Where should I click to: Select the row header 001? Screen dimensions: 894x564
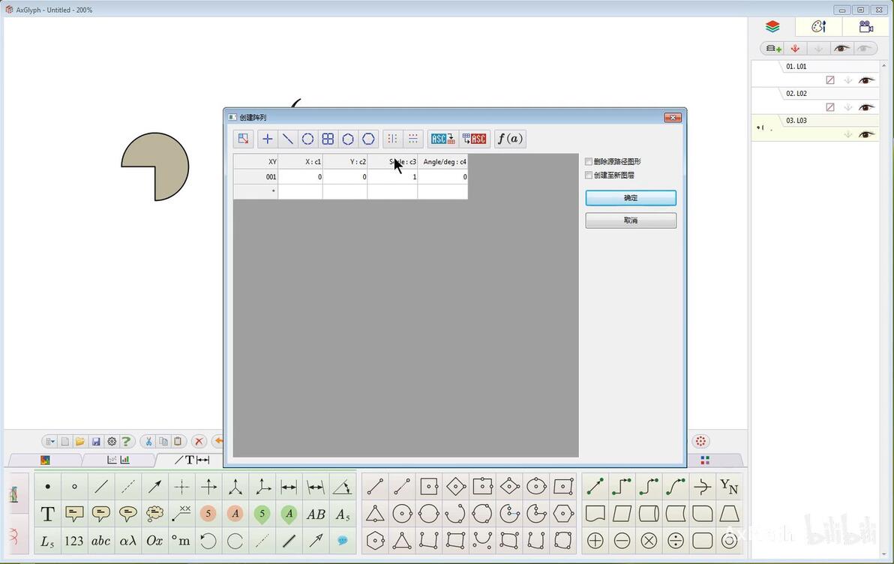[x=256, y=177]
